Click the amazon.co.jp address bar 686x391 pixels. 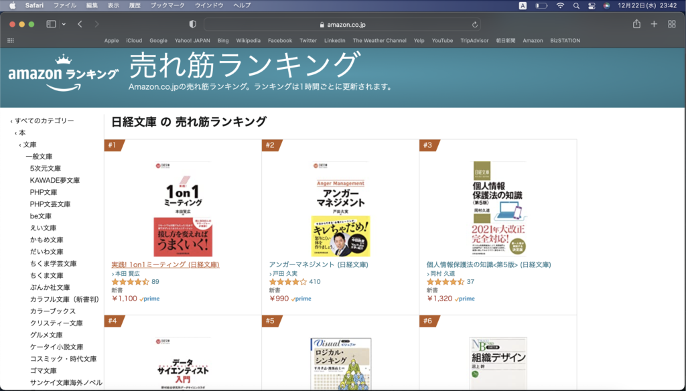342,25
